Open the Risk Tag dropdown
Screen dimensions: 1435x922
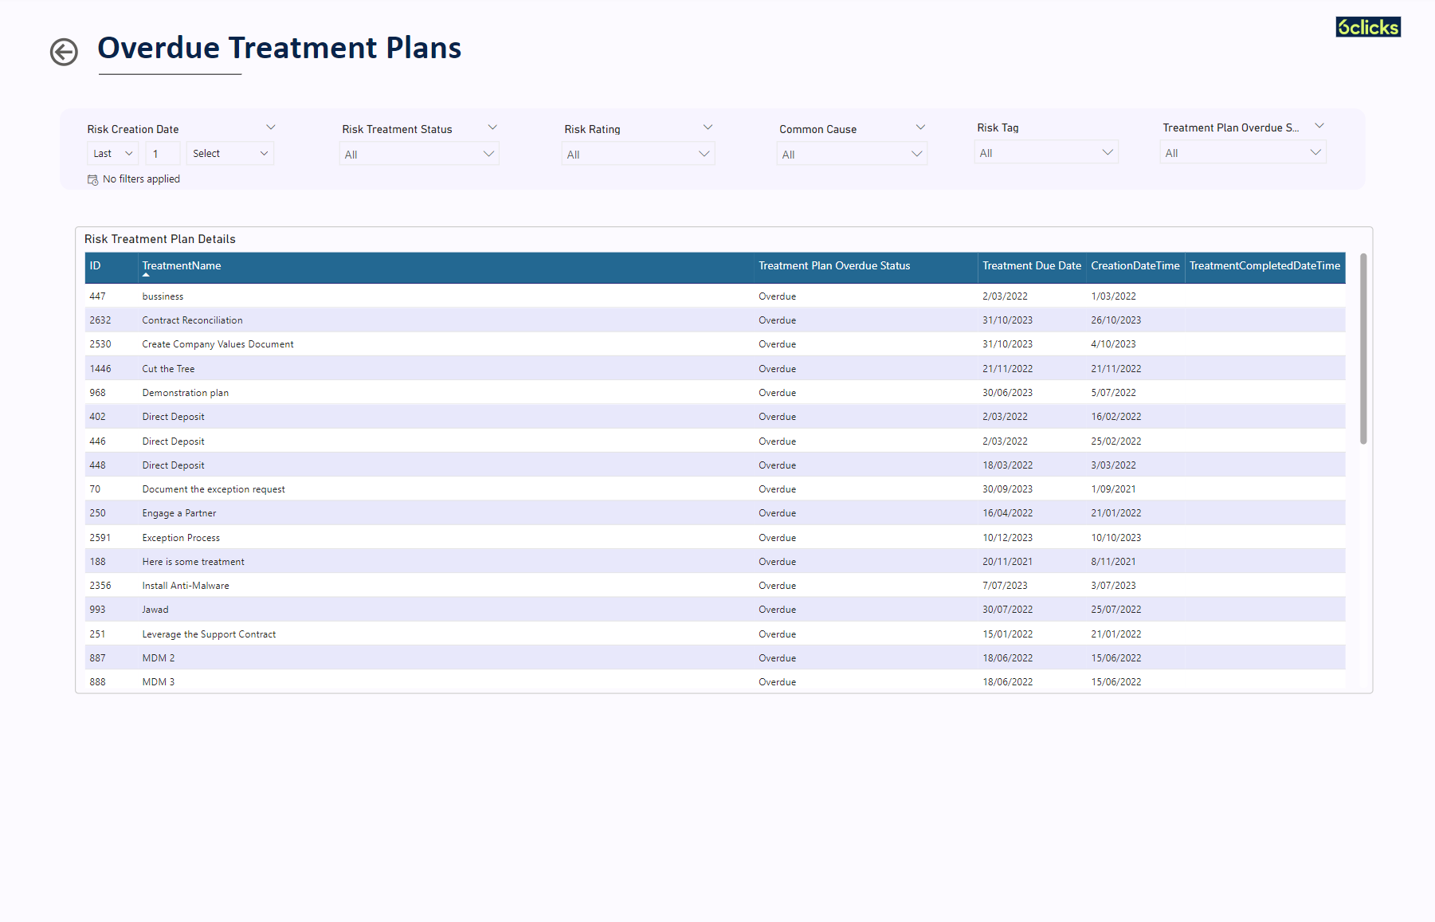click(1045, 153)
